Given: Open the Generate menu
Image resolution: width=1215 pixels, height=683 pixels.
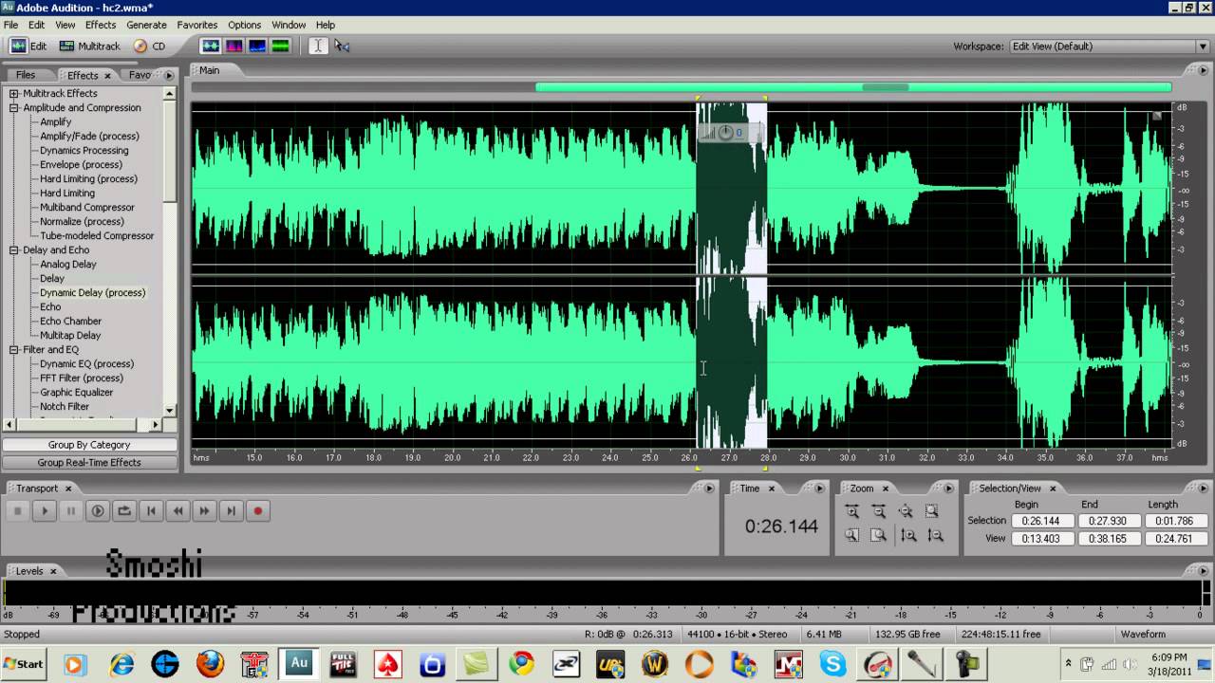Looking at the screenshot, I should tap(146, 25).
